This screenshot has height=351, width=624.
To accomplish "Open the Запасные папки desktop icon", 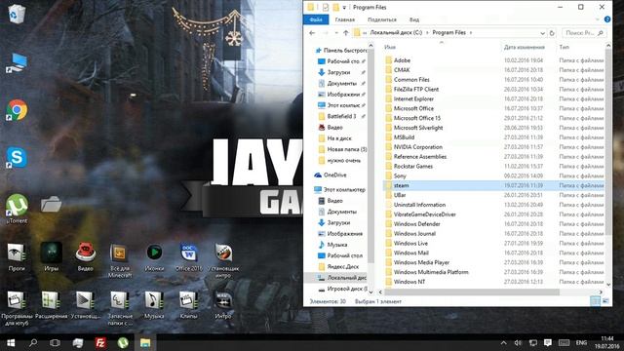I will click(120, 307).
